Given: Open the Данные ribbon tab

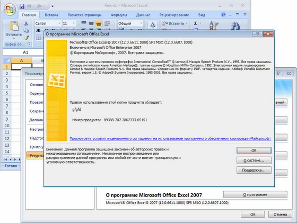Looking at the screenshot, I should point(143,15).
